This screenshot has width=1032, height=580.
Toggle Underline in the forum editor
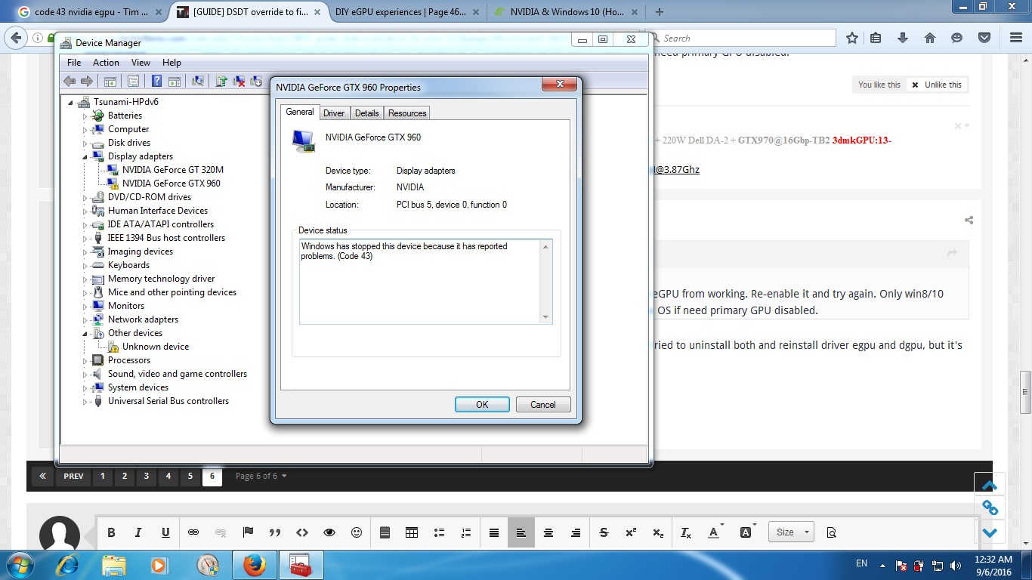[x=165, y=532]
